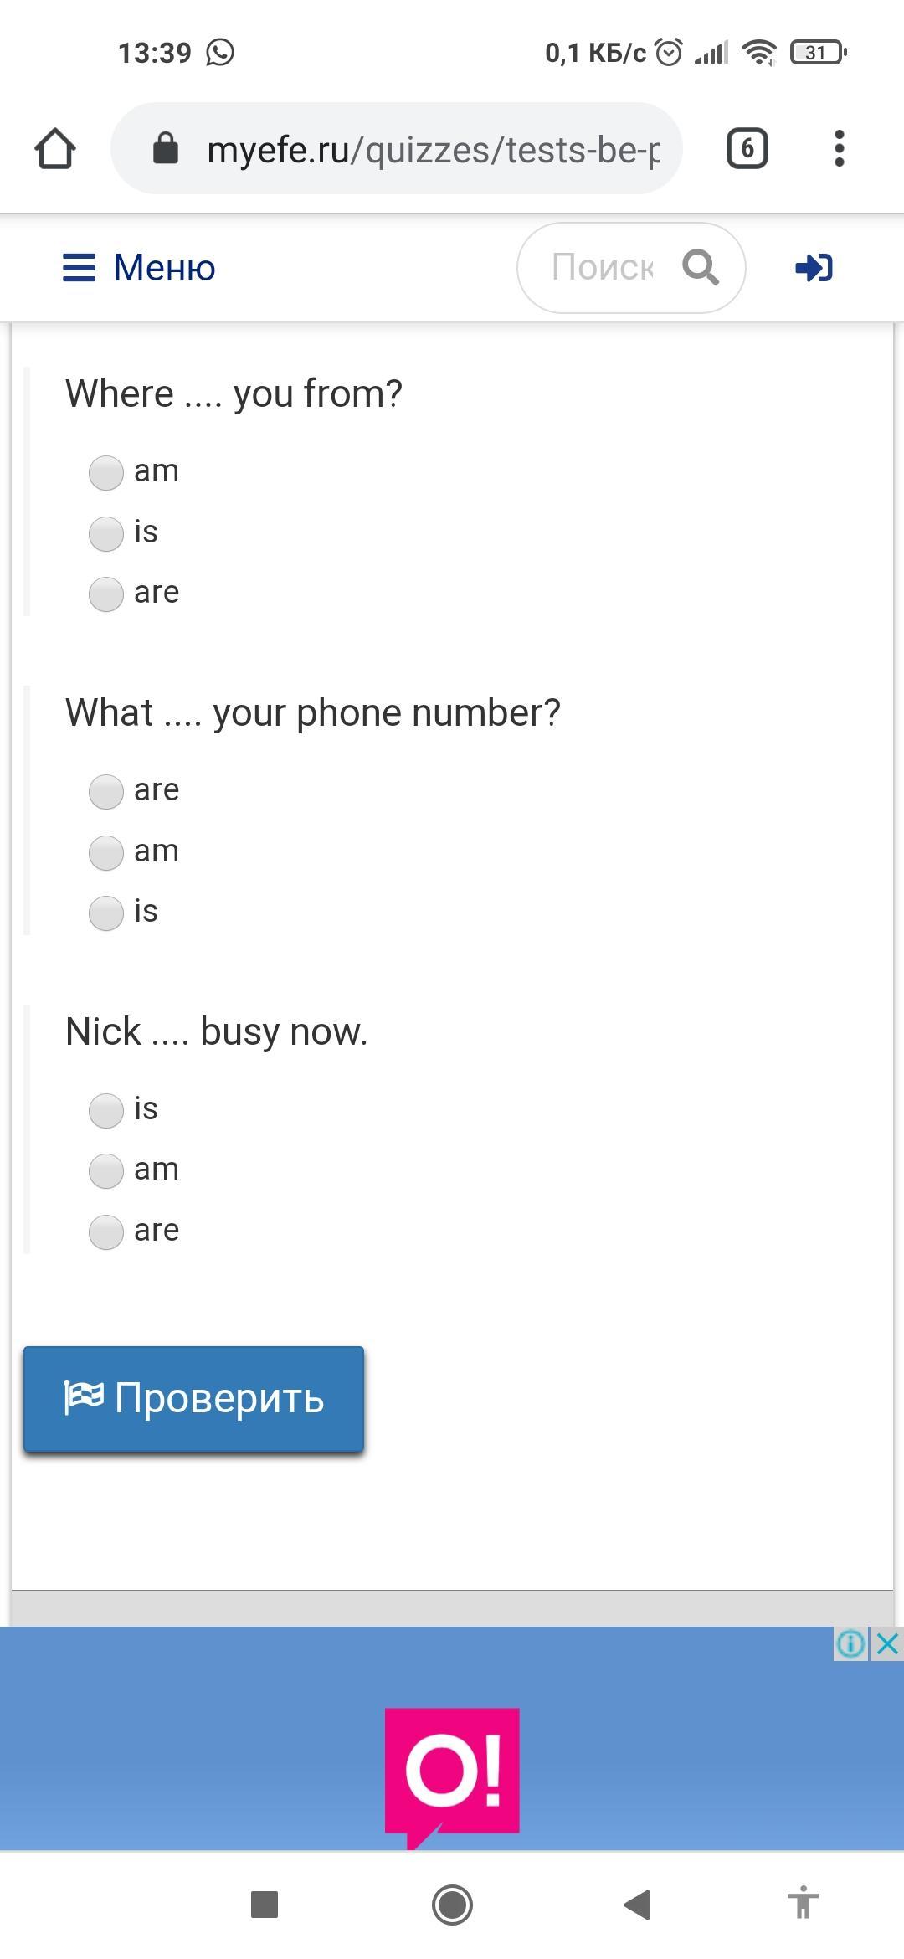Focus the Поиск search field
The width and height of the screenshot is (904, 1959).
coord(603,268)
